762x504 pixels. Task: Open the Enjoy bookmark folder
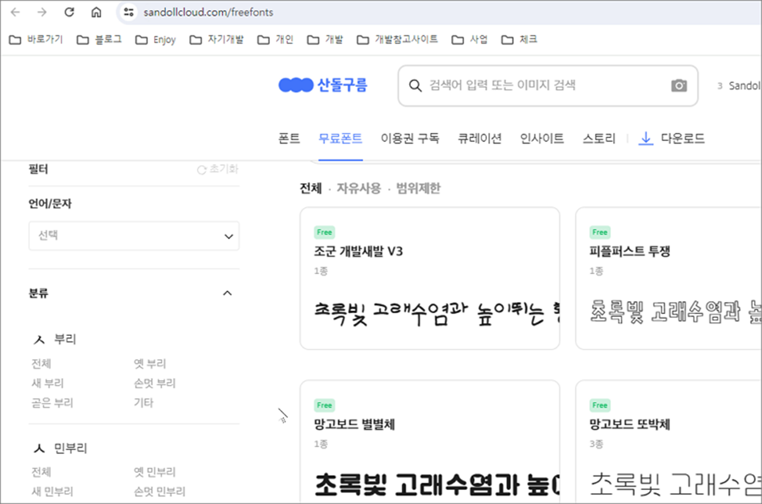156,40
